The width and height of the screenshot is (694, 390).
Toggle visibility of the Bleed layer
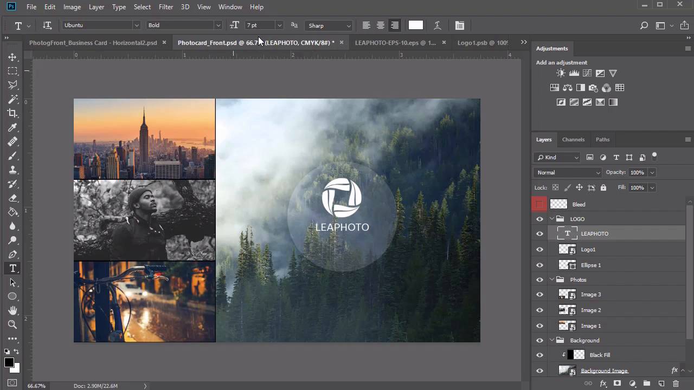(x=539, y=204)
